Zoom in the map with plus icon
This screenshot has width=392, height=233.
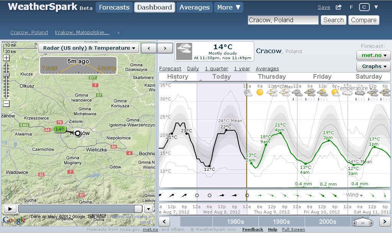[x=6, y=58]
